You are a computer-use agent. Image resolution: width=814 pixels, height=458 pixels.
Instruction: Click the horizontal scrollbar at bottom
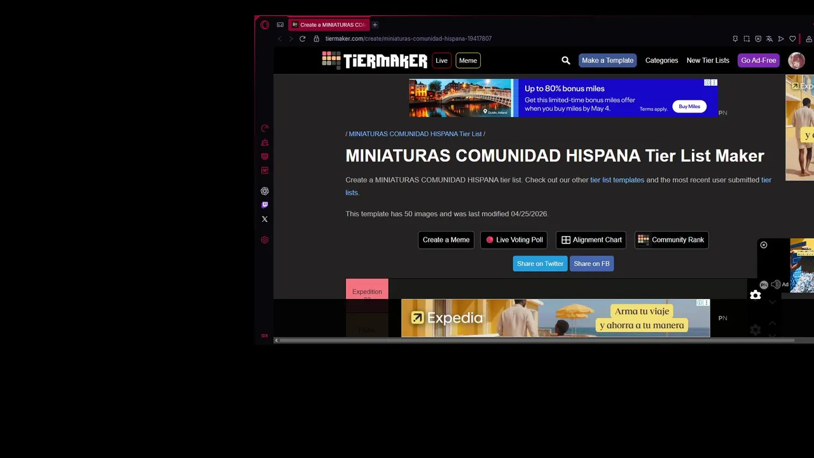[536, 340]
